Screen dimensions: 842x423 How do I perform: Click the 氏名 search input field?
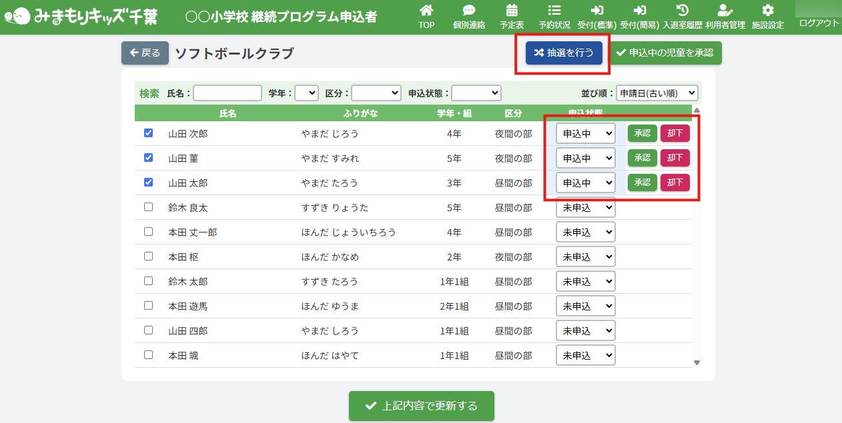228,93
